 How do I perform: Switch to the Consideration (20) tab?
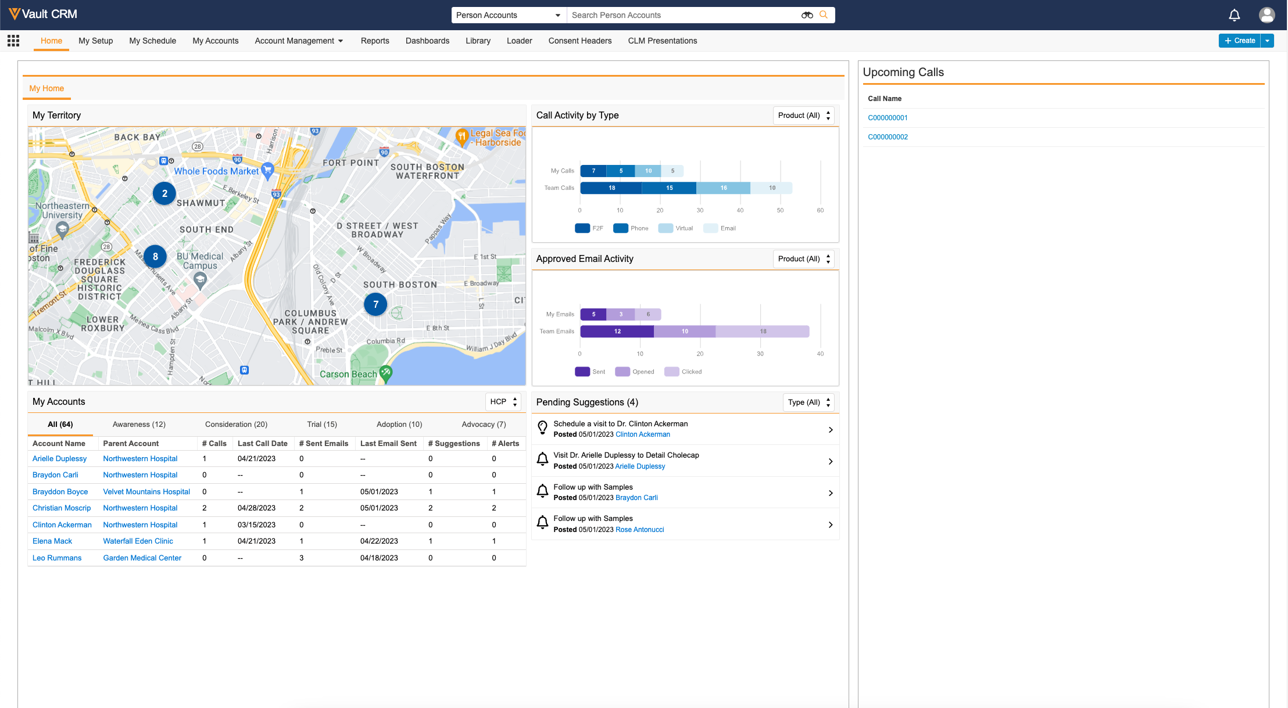click(x=236, y=425)
